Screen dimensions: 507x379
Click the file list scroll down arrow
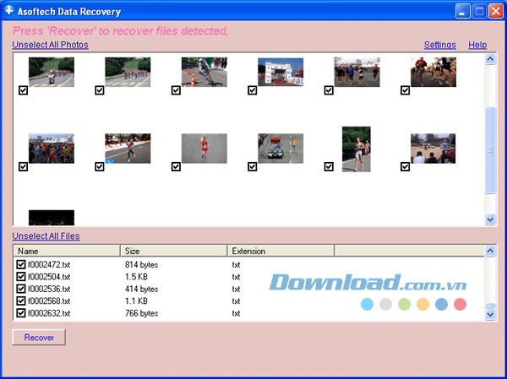click(x=490, y=314)
